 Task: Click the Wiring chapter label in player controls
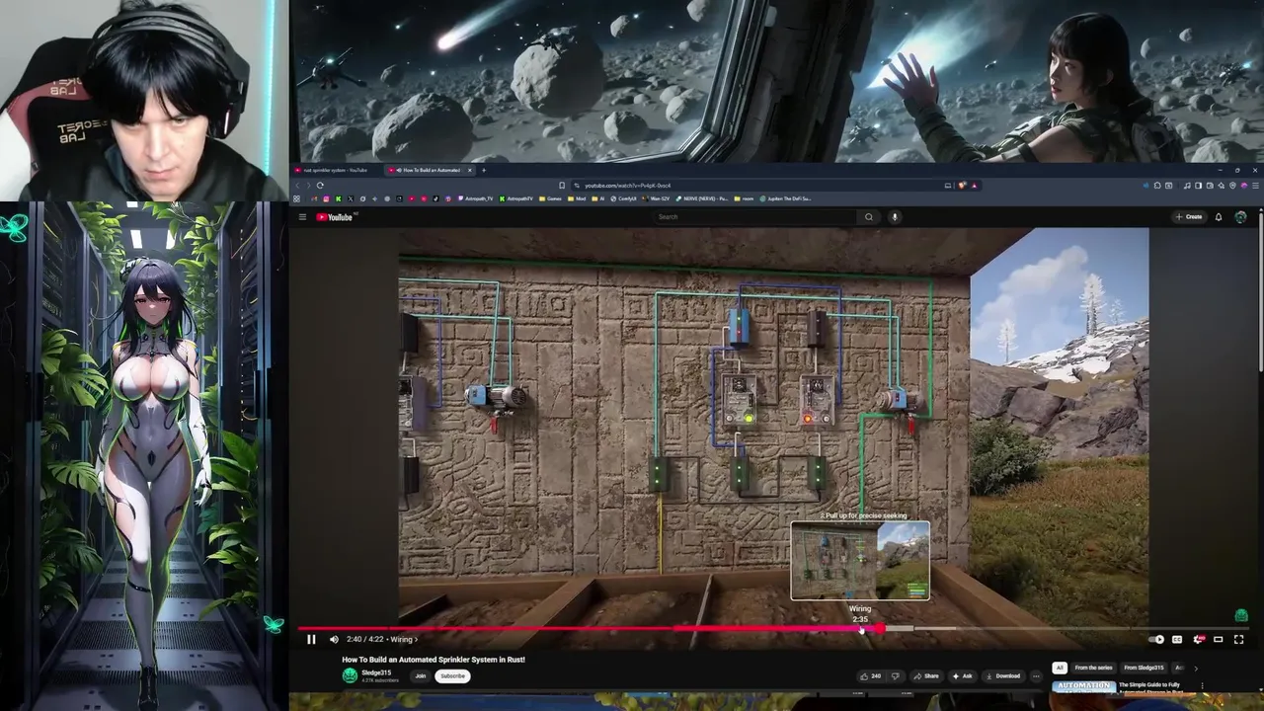point(403,639)
